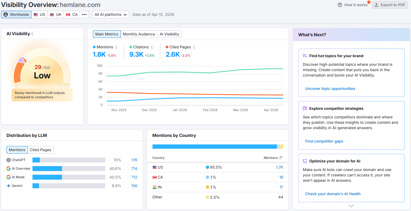Click the Explore competitor strategies magnifier icon
411x211 pixels.
[305, 108]
